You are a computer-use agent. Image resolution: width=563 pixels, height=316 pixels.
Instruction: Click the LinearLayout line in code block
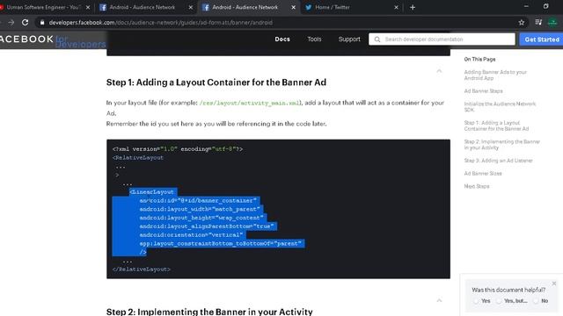pyautogui.click(x=151, y=192)
